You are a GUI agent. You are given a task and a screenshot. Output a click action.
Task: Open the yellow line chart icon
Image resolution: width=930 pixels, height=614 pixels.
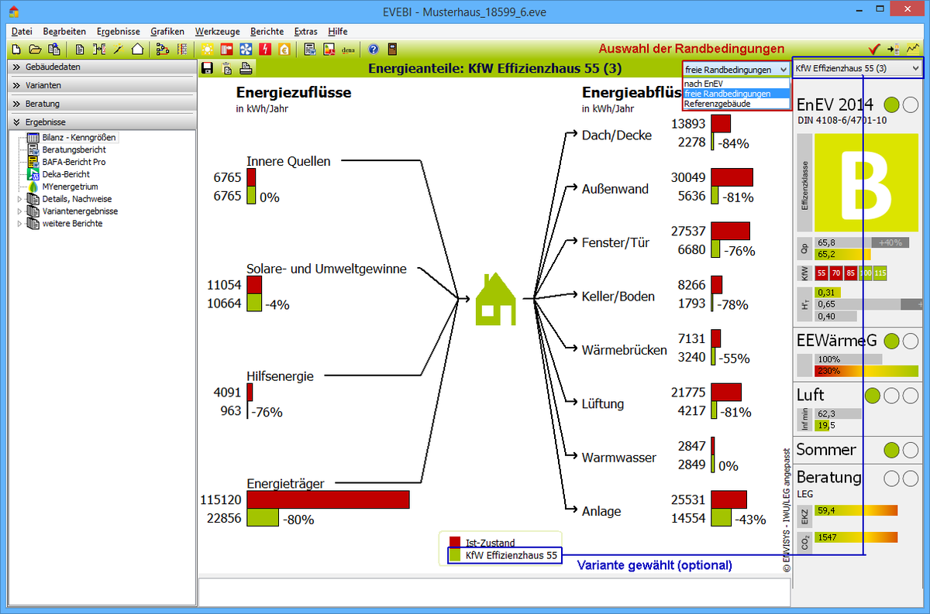913,49
